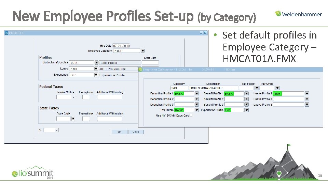Click the PROFILES window title icon
This screenshot has width=328, height=184.
point(6,33)
